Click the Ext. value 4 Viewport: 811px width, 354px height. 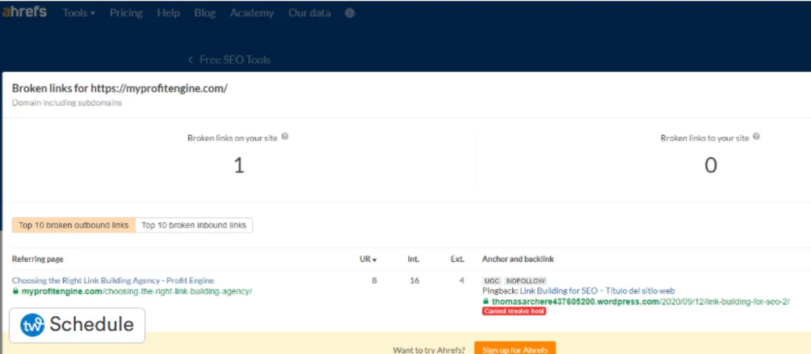pos(462,280)
